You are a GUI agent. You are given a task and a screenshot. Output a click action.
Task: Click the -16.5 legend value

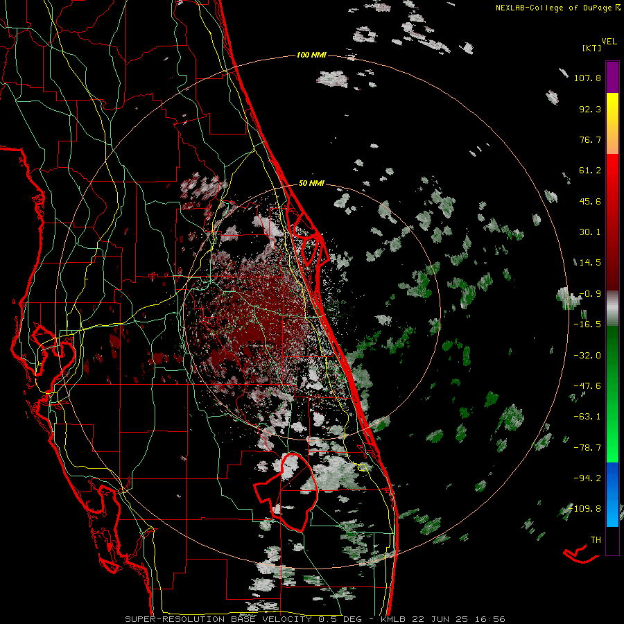coord(587,324)
